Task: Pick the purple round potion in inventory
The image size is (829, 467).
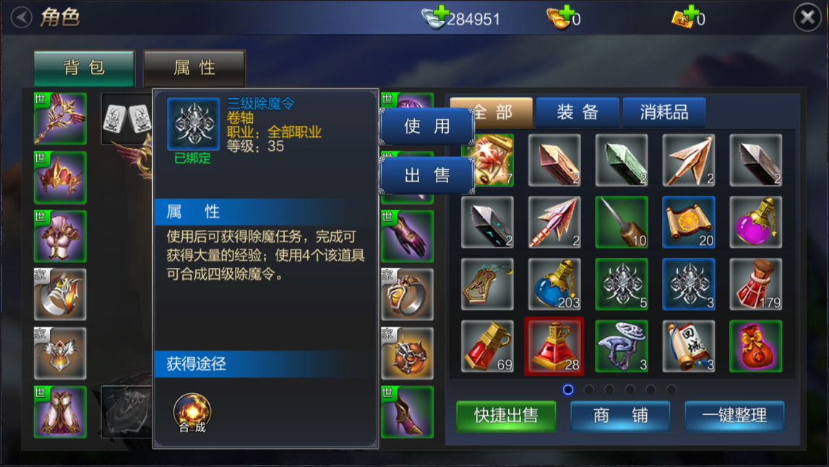Action: 755,222
